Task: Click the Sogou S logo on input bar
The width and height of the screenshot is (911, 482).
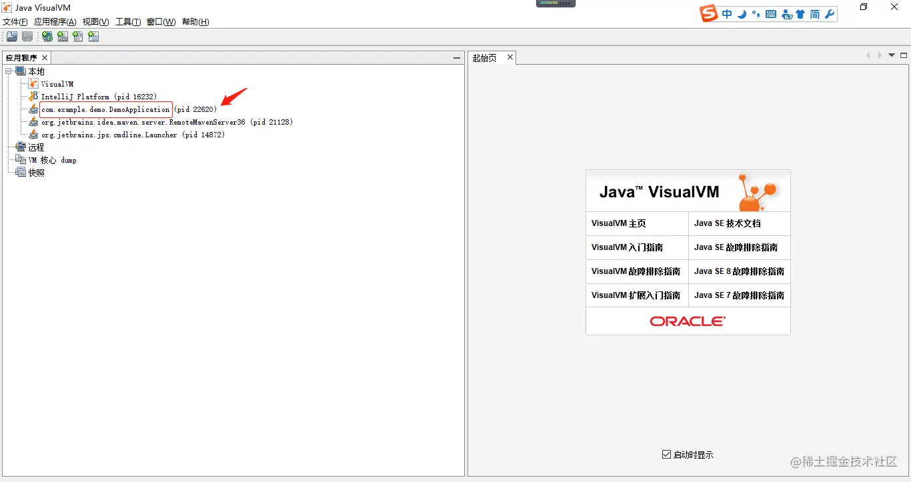Action: coord(709,13)
